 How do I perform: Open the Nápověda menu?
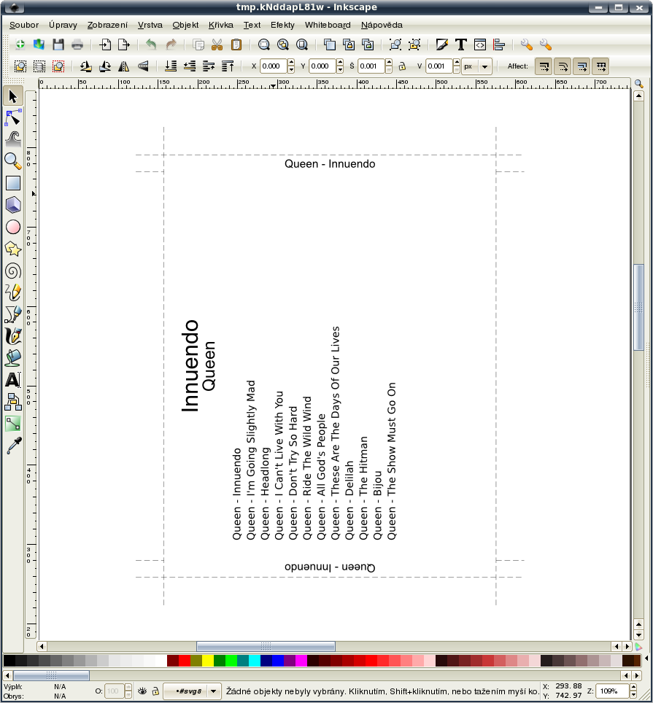tap(382, 25)
